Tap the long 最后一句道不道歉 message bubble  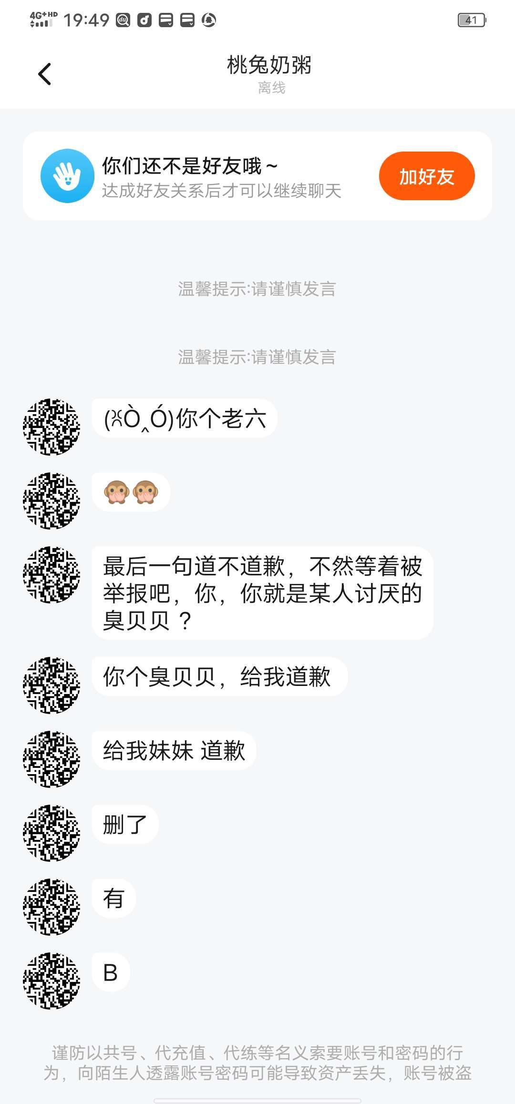coord(262,593)
